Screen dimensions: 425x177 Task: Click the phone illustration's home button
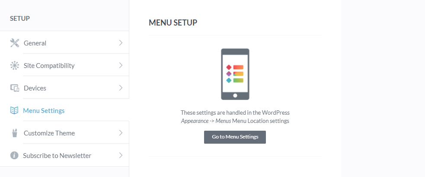pos(235,96)
